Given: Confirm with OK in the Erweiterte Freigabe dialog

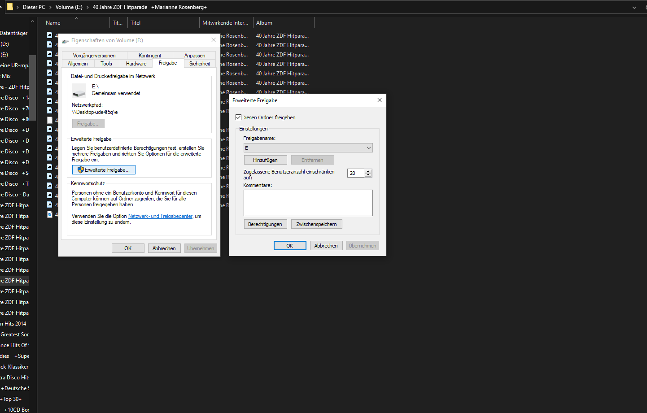Looking at the screenshot, I should click(290, 246).
